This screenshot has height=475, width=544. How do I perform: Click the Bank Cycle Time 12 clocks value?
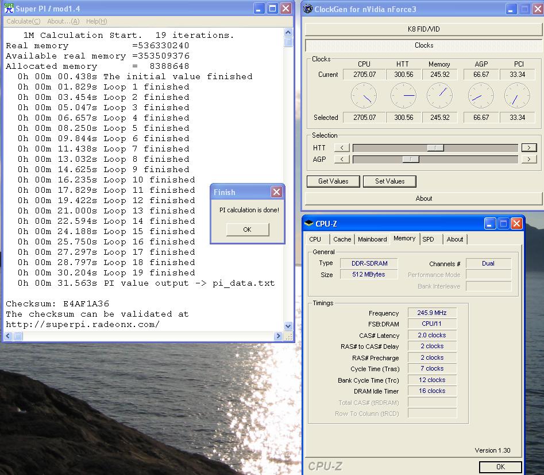coord(432,380)
